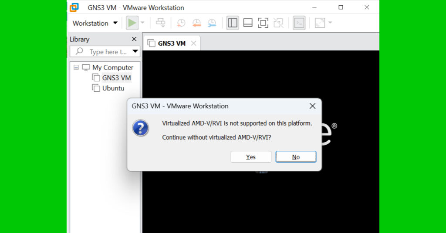
Task: Select GNS3 VM in the library tree
Action: point(117,78)
